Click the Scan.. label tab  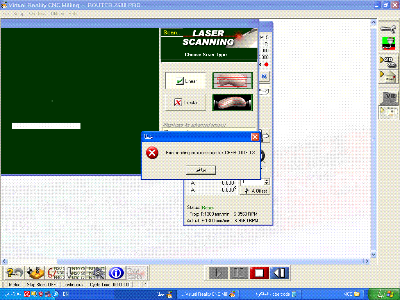pos(172,33)
